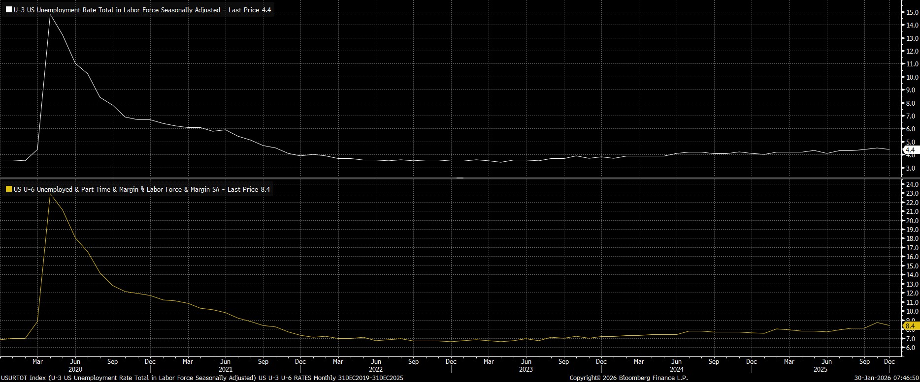This screenshot has width=920, height=382.
Task: Click the Bloomberg Finance L.P. copyright text
Action: [628, 378]
